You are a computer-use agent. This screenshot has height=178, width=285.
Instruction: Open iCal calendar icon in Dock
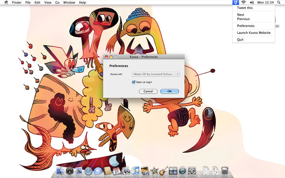[x=116, y=171]
